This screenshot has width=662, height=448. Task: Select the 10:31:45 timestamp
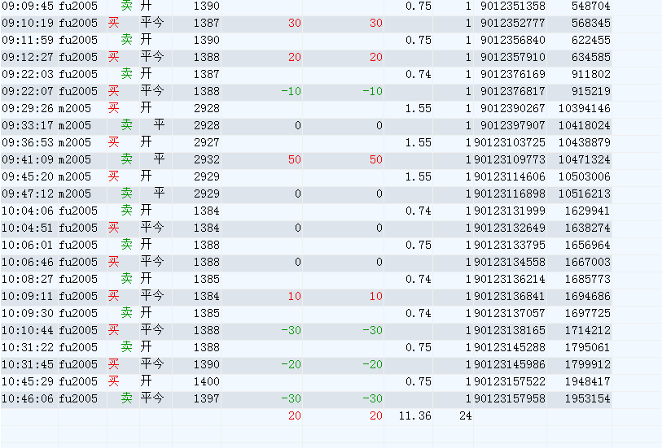pos(28,364)
